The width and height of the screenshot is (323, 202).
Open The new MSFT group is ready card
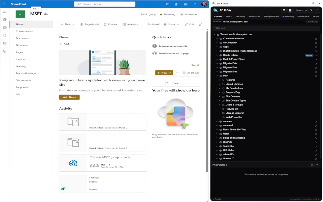[x=102, y=163]
